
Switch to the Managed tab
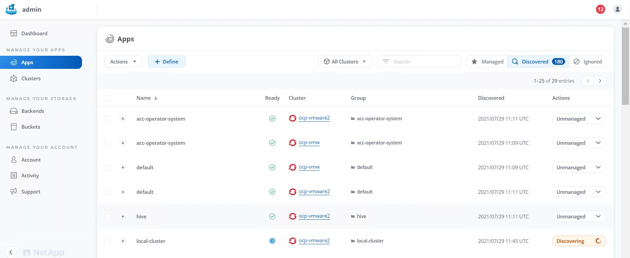coord(487,61)
